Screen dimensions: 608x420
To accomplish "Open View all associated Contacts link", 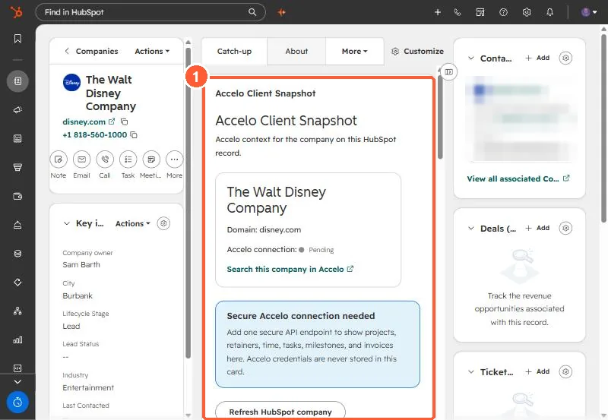I will 518,178.
